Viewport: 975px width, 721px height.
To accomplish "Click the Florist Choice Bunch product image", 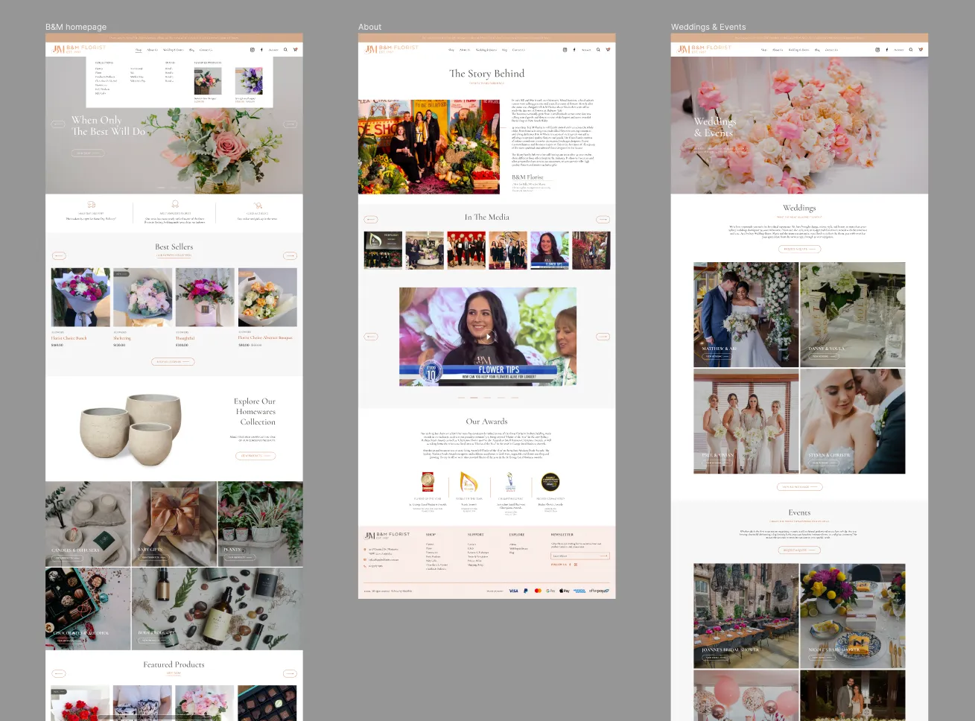I will click(80, 297).
